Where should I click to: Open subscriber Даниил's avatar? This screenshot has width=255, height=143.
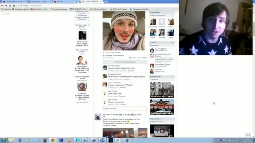click(171, 33)
